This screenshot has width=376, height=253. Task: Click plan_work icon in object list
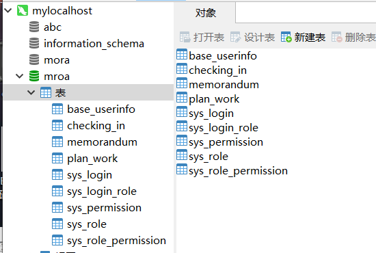click(x=182, y=97)
